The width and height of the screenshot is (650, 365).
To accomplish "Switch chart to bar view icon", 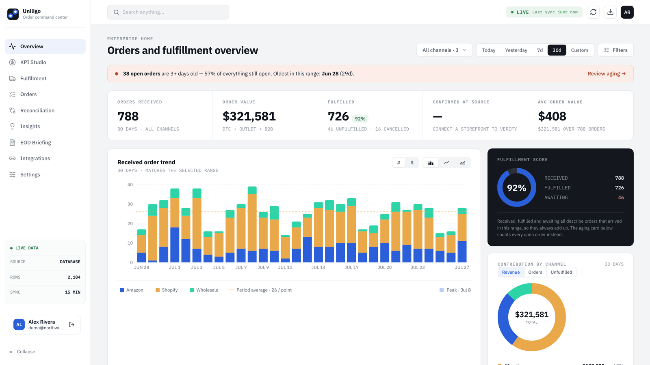I will tap(431, 163).
